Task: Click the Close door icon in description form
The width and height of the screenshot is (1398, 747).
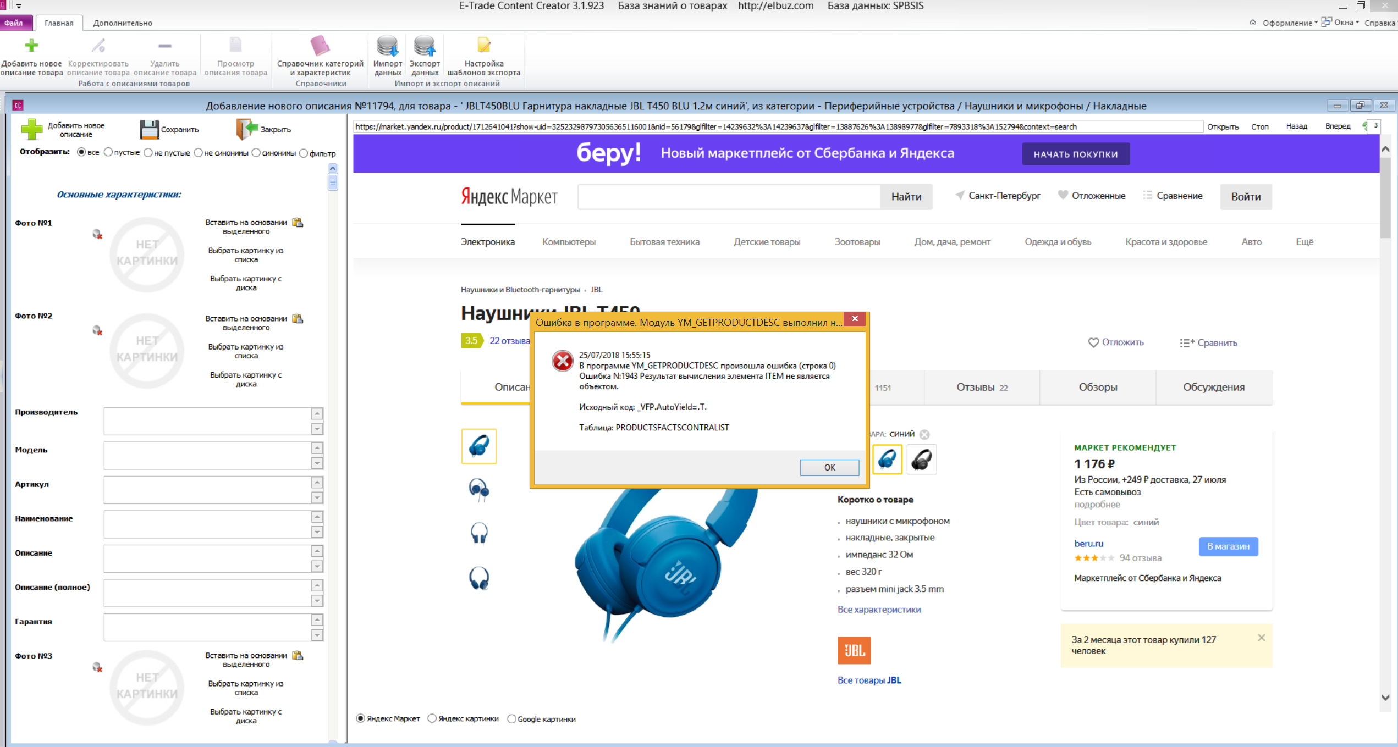Action: point(247,129)
